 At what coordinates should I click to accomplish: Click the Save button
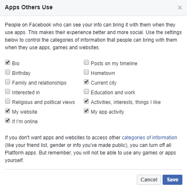tap(172, 180)
